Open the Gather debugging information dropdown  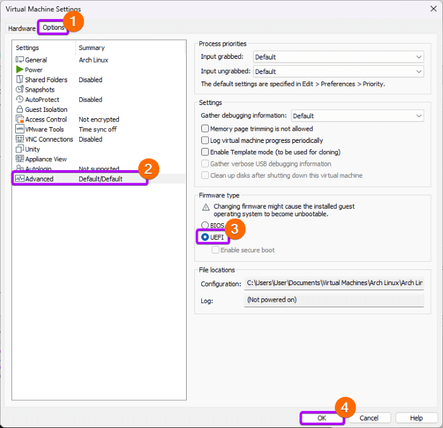coord(358,116)
